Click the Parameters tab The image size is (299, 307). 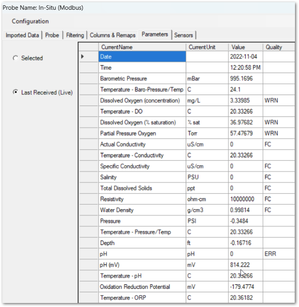tap(155, 35)
